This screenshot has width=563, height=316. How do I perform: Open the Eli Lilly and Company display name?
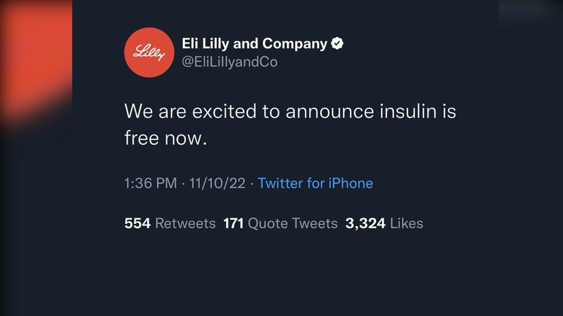point(254,43)
